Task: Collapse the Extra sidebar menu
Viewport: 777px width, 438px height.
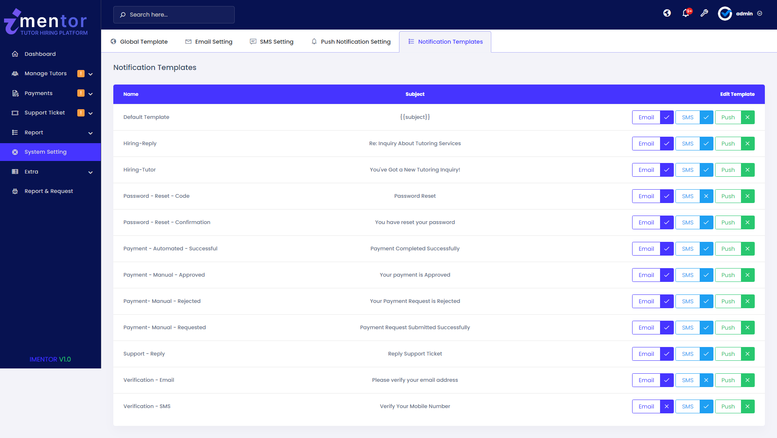Action: click(x=91, y=172)
